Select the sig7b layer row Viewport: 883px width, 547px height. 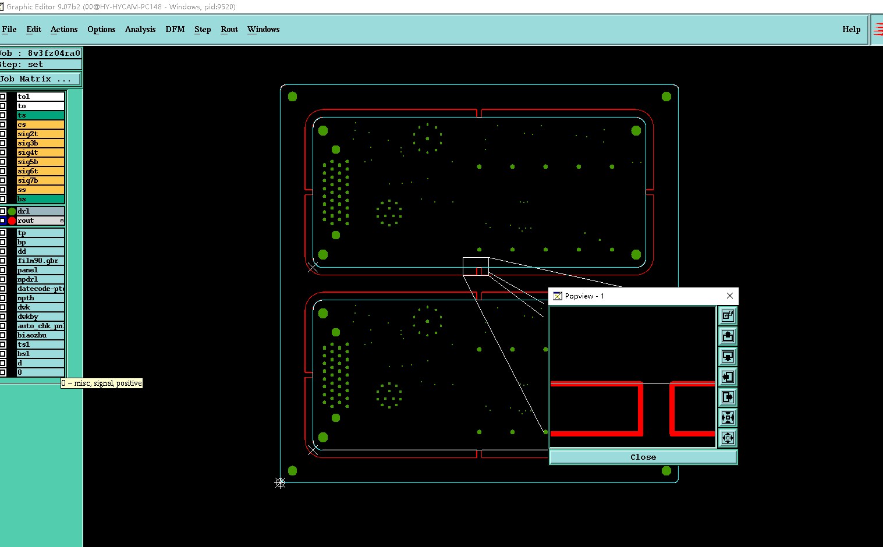(x=40, y=180)
